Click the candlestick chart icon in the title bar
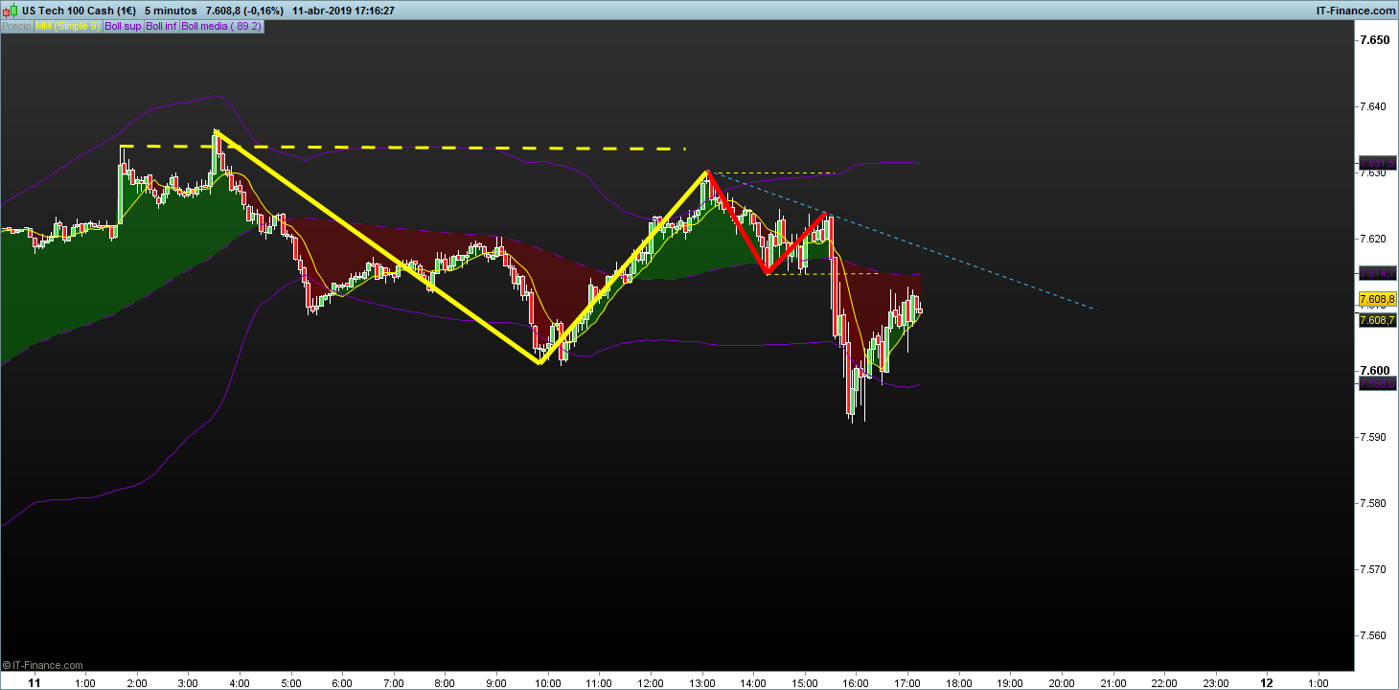1399x690 pixels. point(11,11)
